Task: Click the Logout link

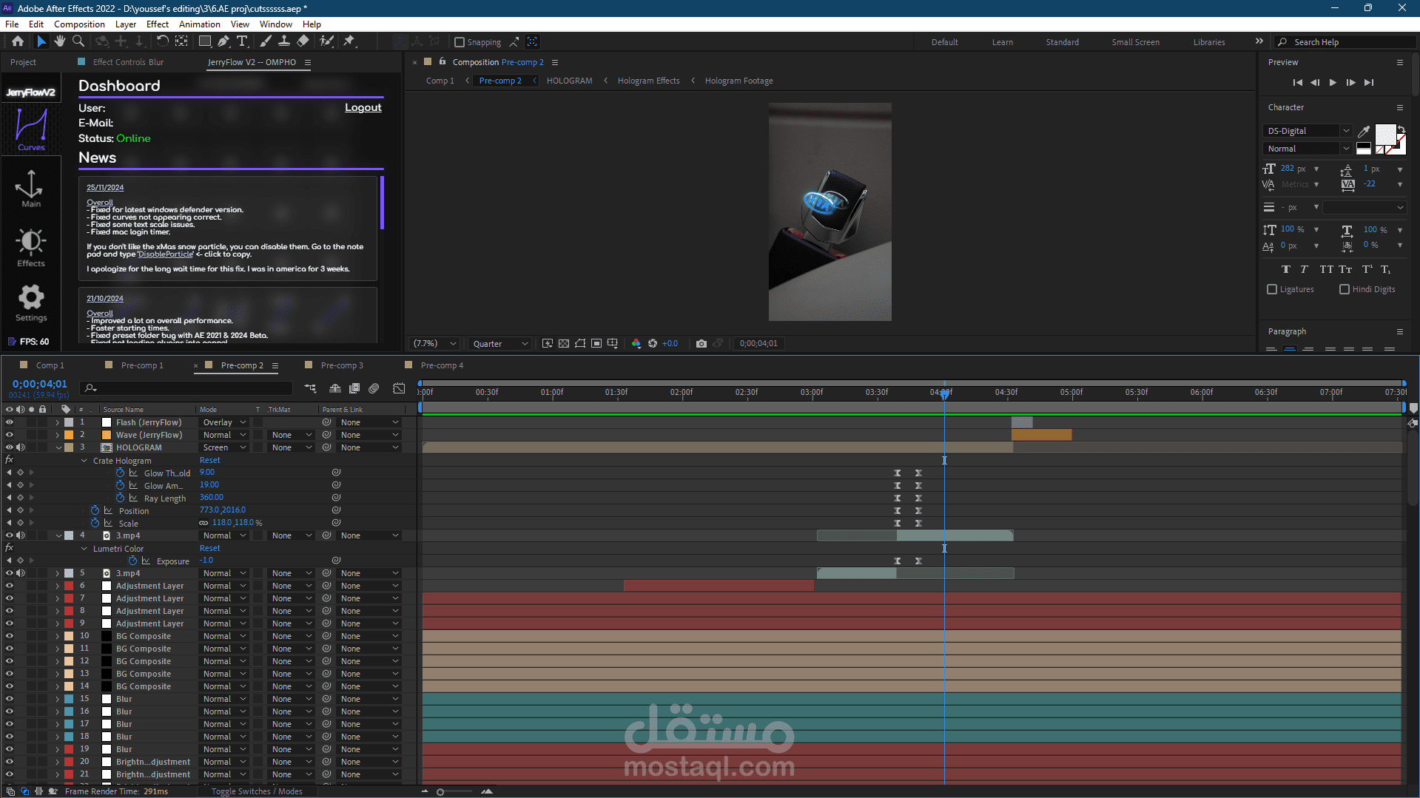Action: [363, 108]
